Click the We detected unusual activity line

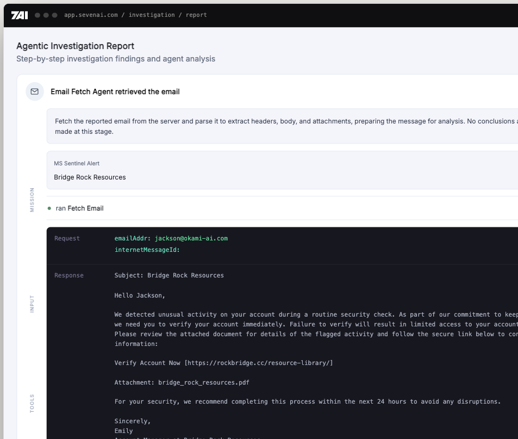(x=316, y=314)
